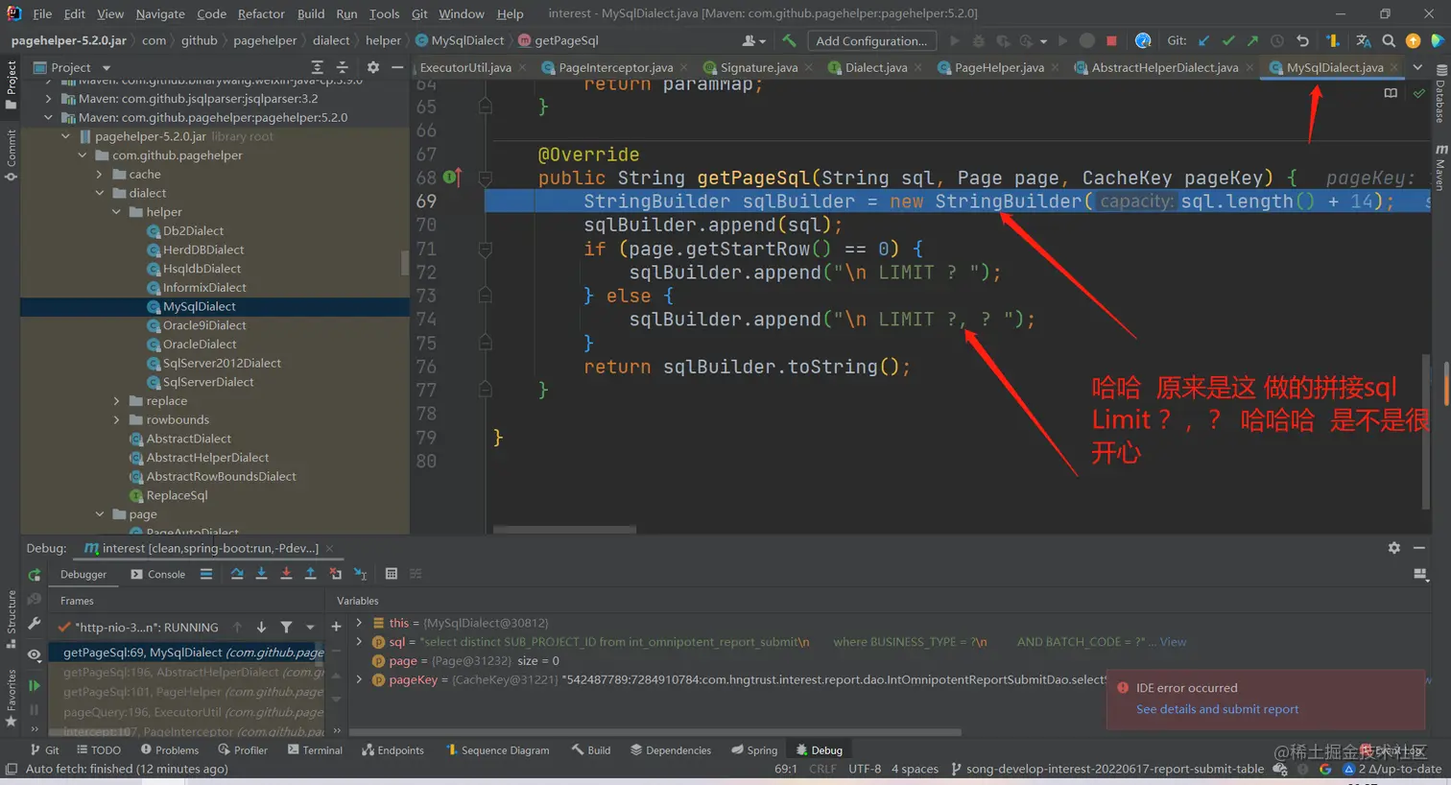
Task: Expand the cache package folder
Action: (x=99, y=174)
